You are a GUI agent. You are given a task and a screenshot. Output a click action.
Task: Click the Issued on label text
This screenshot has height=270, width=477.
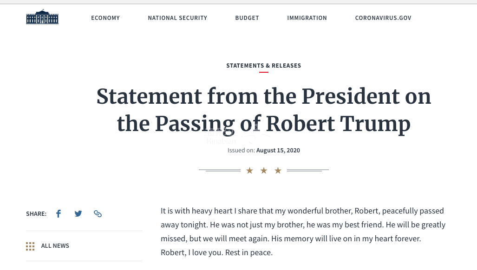pyautogui.click(x=241, y=151)
